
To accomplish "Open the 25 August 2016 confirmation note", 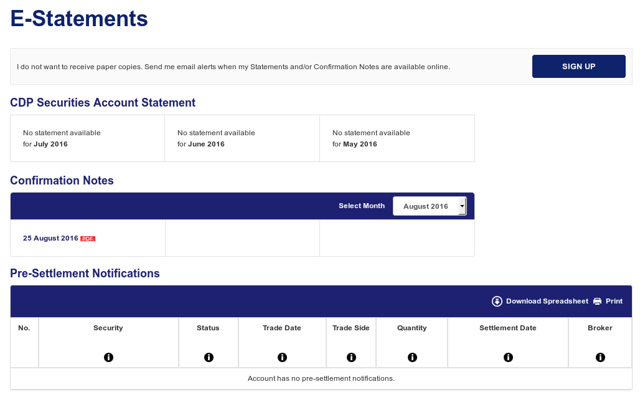I will coord(49,237).
